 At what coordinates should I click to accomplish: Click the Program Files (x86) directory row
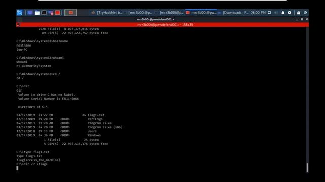(x=70, y=127)
